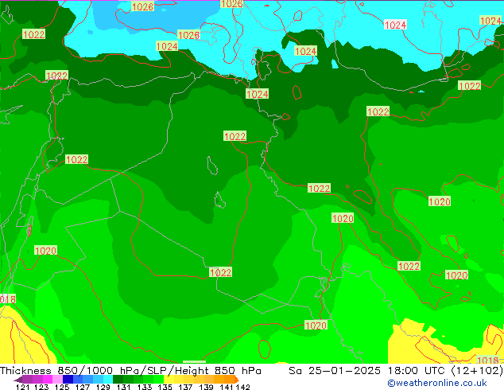Click legend value '131'
Image resolution: width=504 pixels, height=390 pixels.
click(123, 387)
